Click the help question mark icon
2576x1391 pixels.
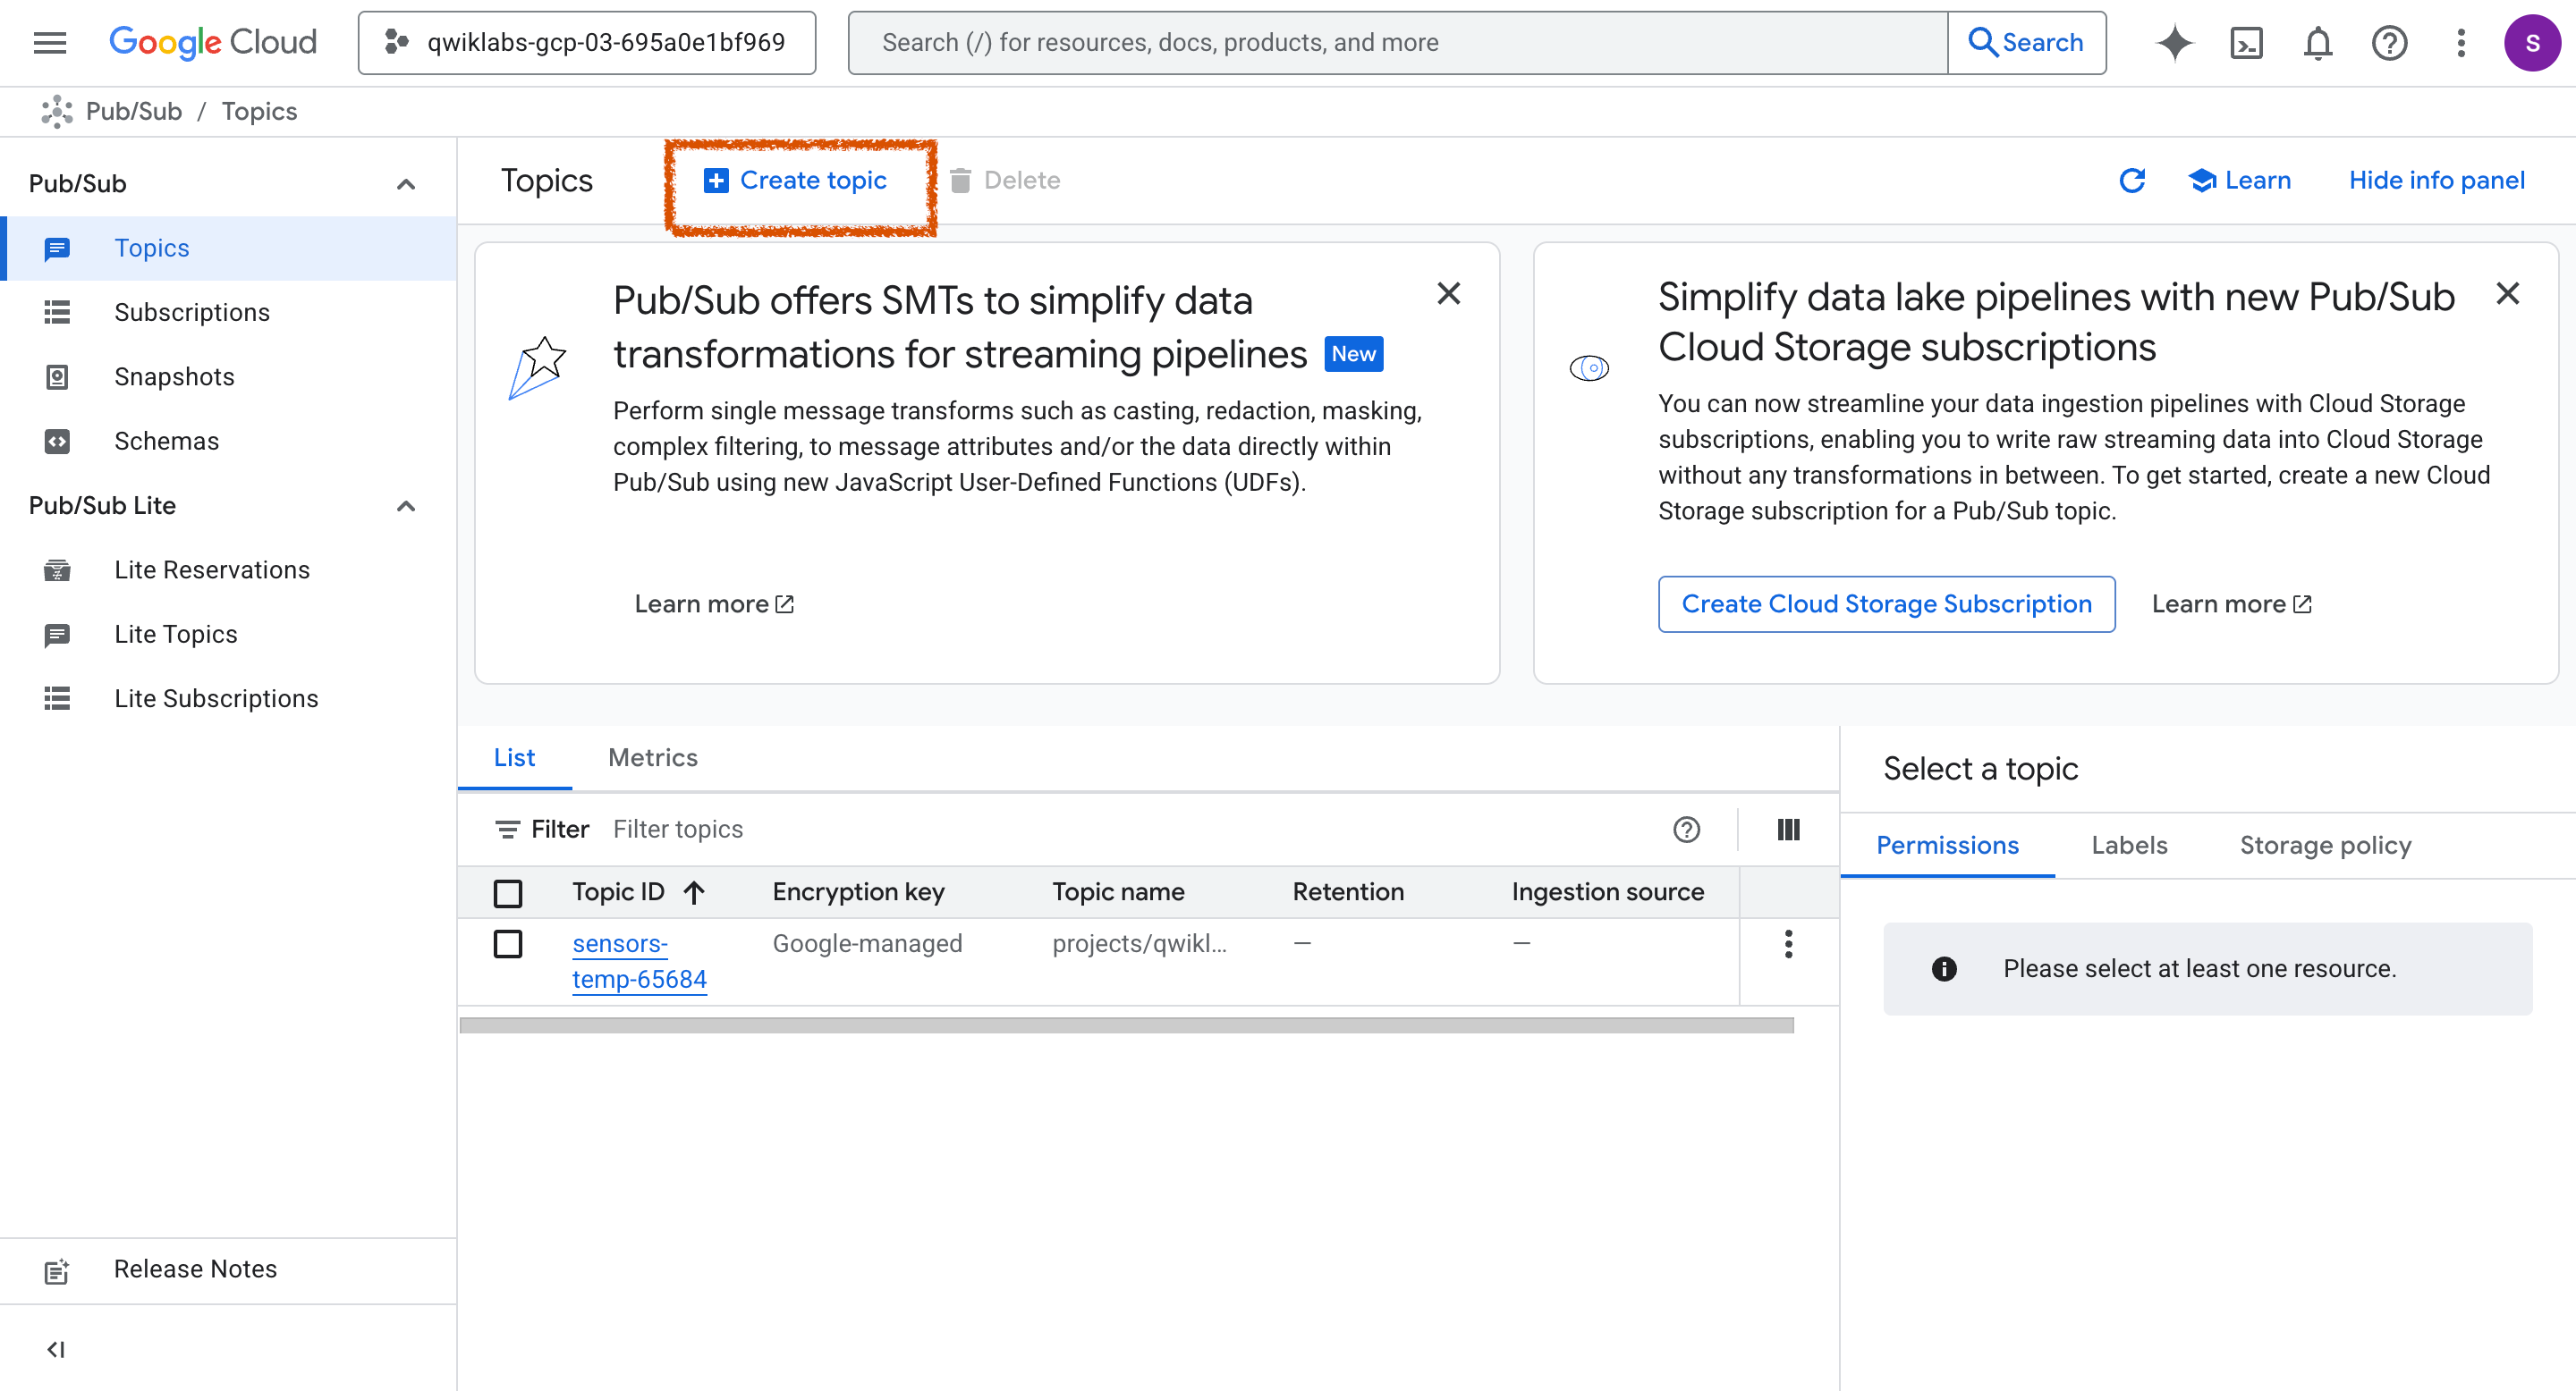(2389, 43)
